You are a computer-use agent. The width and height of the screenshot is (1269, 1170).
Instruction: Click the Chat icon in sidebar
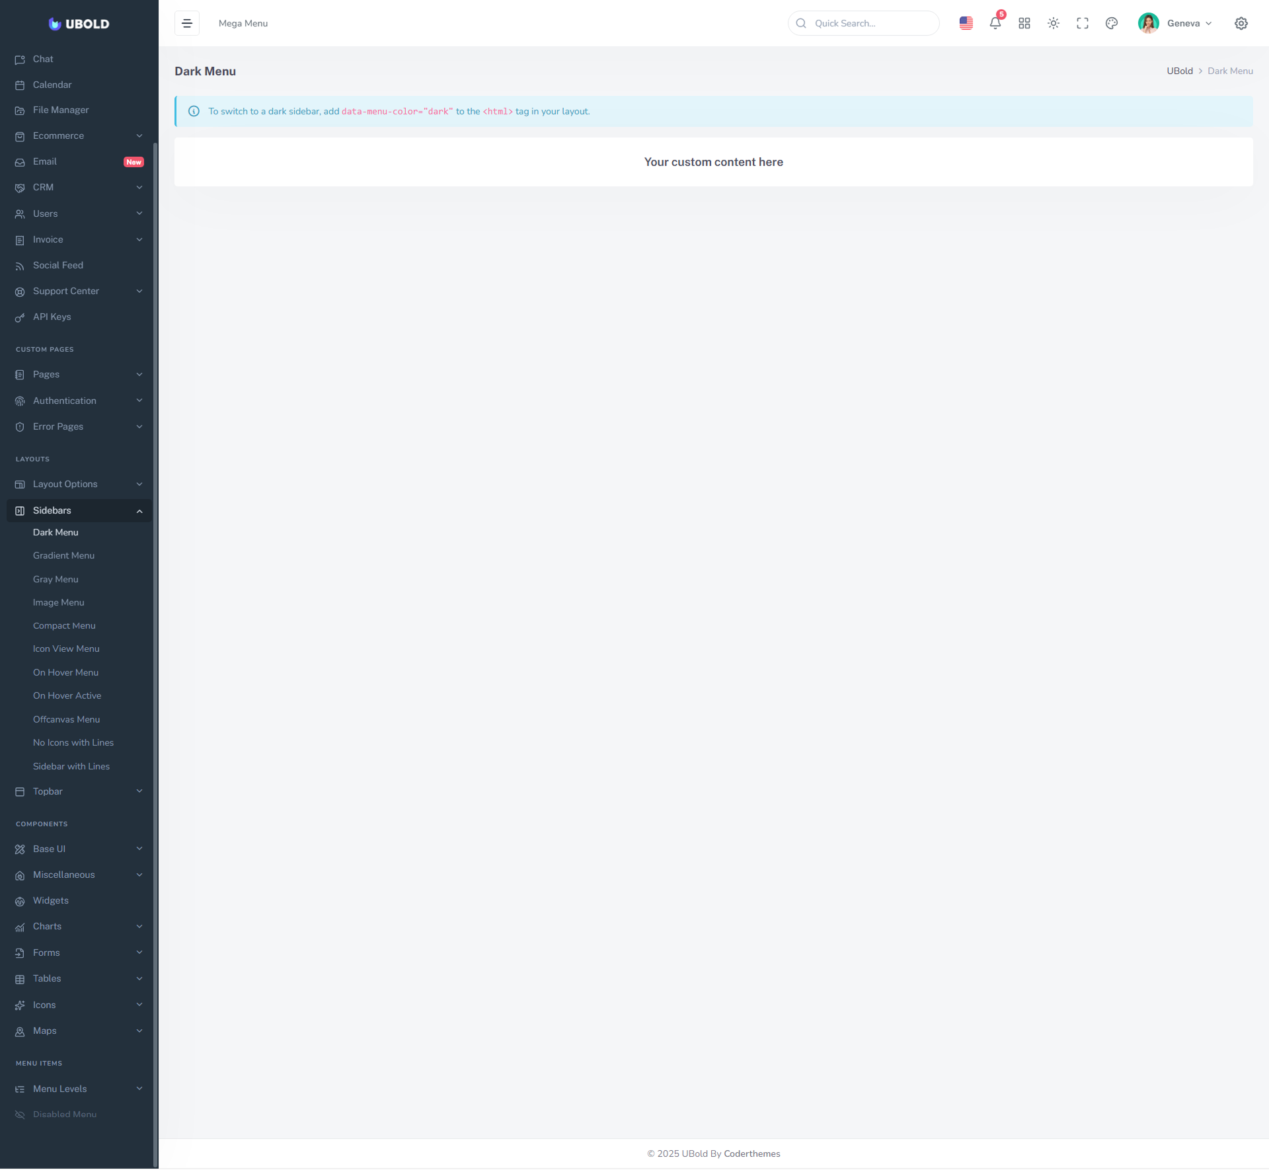[20, 59]
